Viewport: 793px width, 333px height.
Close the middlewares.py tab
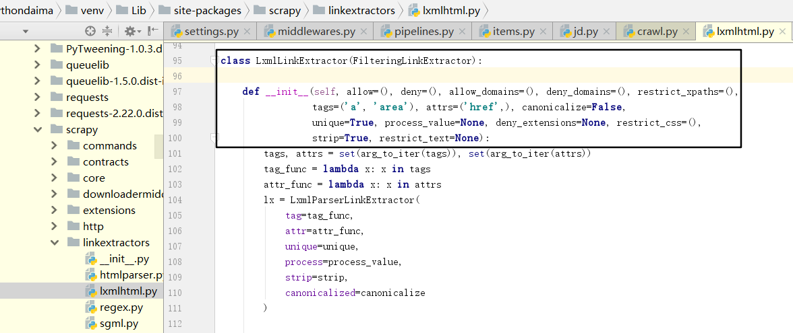tap(364, 32)
